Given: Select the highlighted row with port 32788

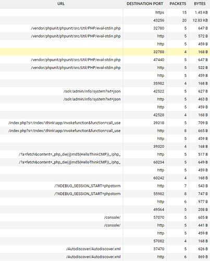Looking at the screenshot, I should [105, 52].
